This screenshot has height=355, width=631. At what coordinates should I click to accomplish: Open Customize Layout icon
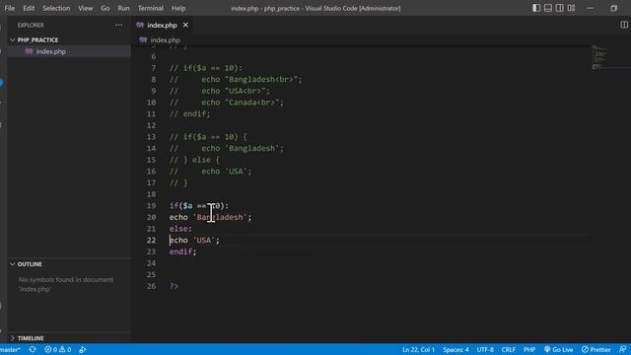pyautogui.click(x=572, y=8)
